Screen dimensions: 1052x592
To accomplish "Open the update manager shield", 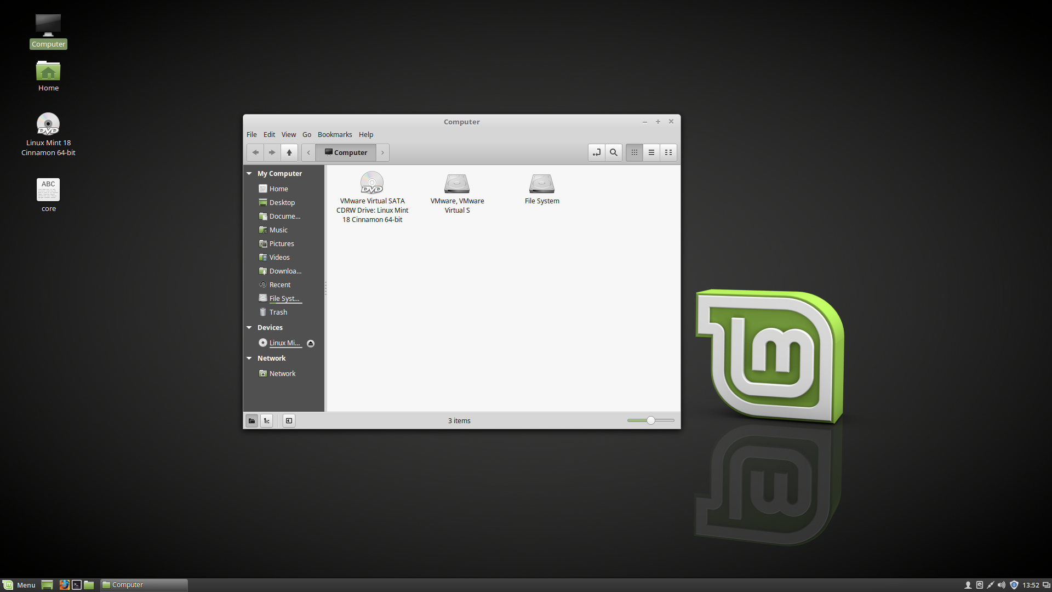I will pyautogui.click(x=1014, y=585).
